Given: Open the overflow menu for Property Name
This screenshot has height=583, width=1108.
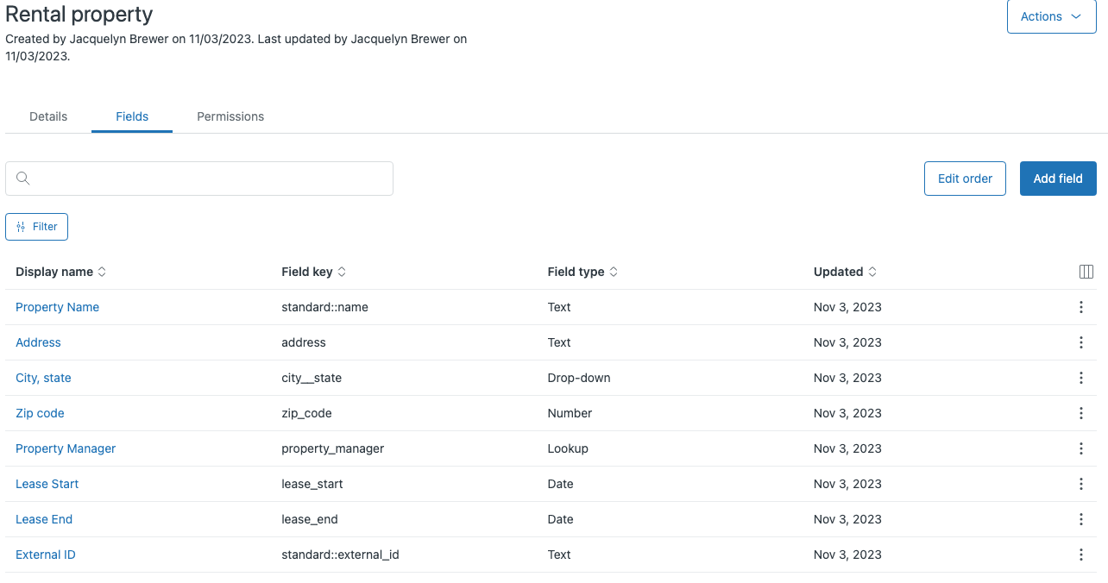Looking at the screenshot, I should (x=1080, y=307).
